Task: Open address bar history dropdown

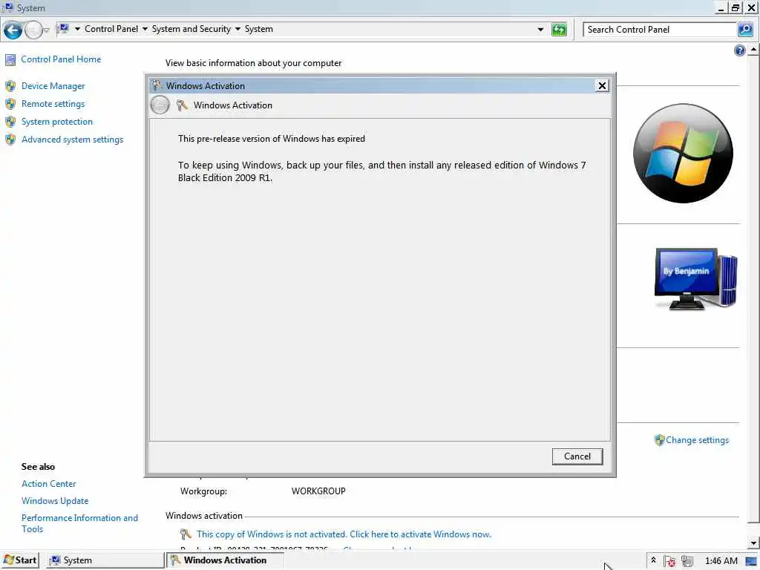Action: pos(540,30)
